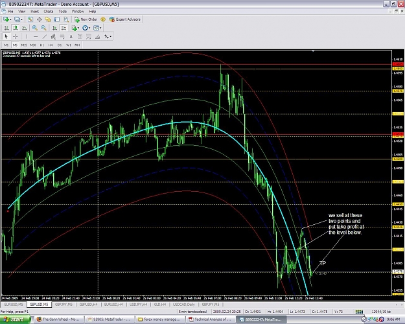Image resolution: width=405 pixels, height=324 pixels.
Task: Switch to W1 timeframe
Action: 69,45
